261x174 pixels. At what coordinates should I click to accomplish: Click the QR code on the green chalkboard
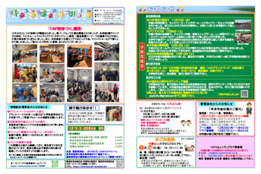(244, 93)
